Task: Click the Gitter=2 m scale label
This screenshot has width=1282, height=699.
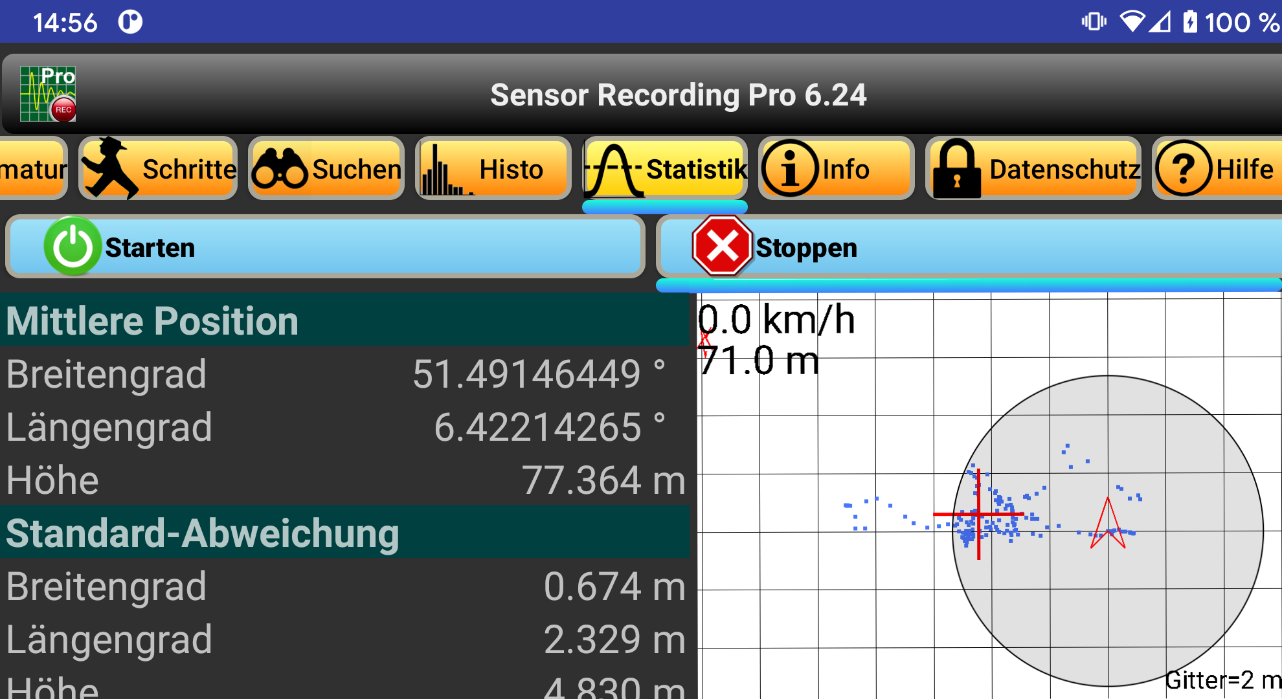Action: pos(1222,680)
